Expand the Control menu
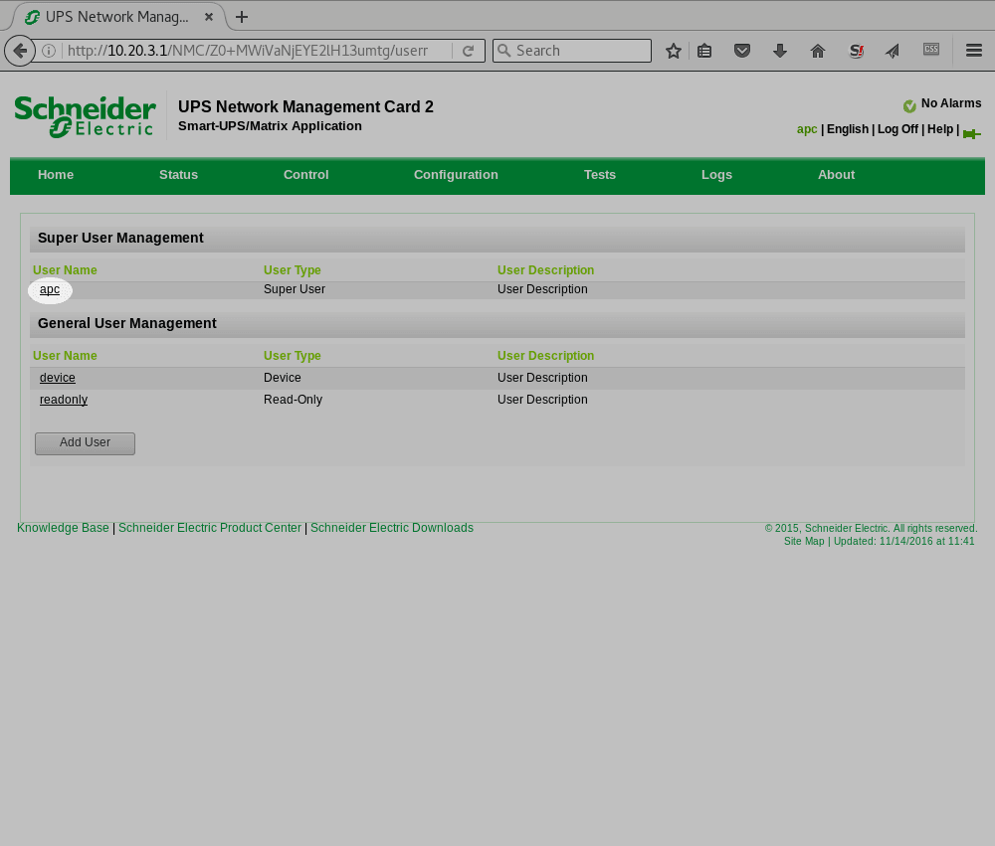 tap(305, 175)
